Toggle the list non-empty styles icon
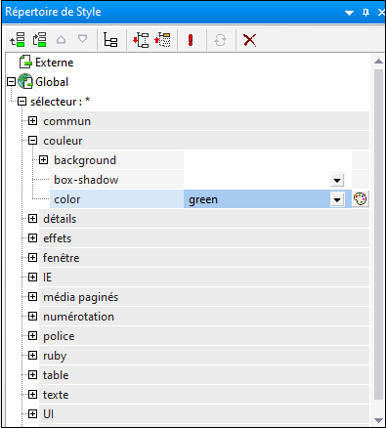The image size is (386, 428). pos(110,40)
